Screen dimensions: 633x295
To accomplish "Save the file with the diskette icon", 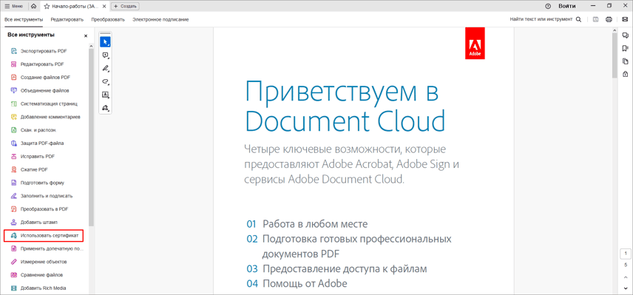I will tap(595, 19).
